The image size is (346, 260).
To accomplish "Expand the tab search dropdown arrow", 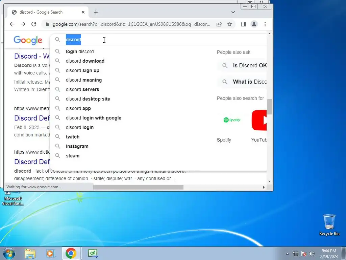I will click(x=233, y=12).
